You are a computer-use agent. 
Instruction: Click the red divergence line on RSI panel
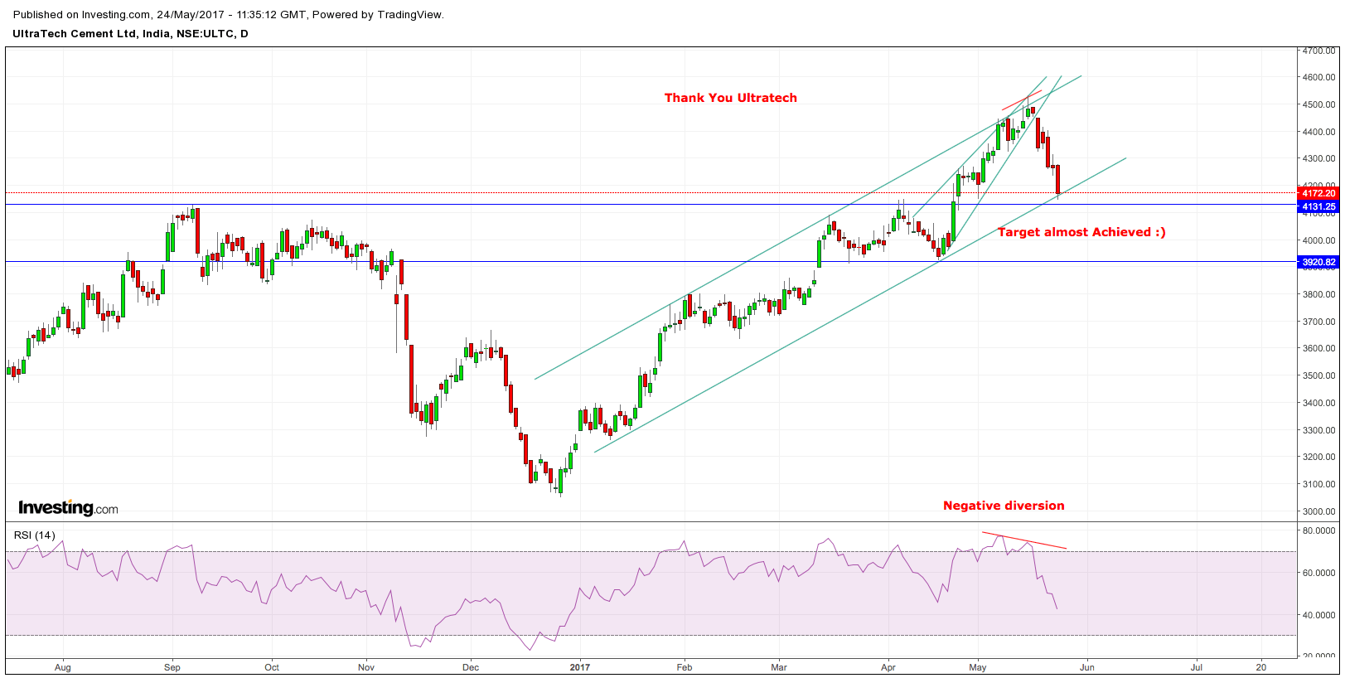[1024, 540]
